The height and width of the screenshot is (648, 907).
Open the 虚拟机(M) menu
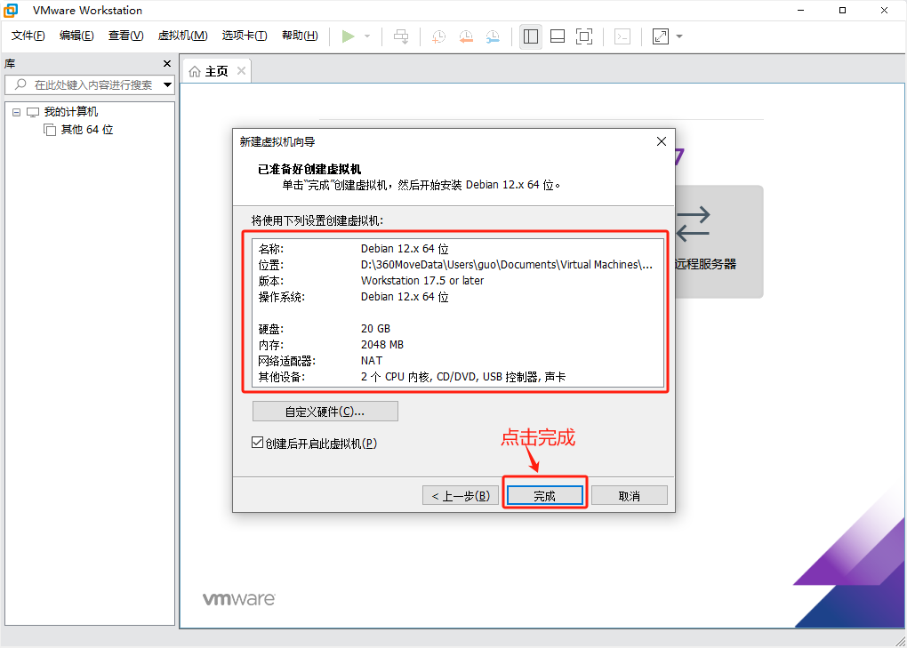click(182, 36)
